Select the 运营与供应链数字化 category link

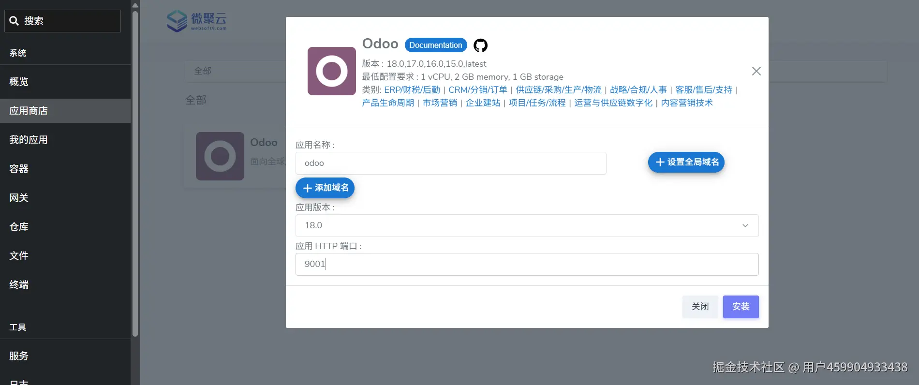613,103
